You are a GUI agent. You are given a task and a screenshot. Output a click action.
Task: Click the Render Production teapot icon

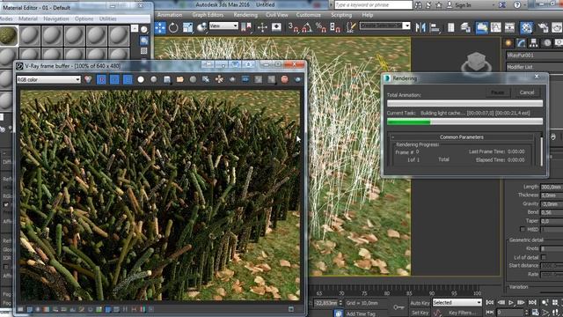coord(557,27)
